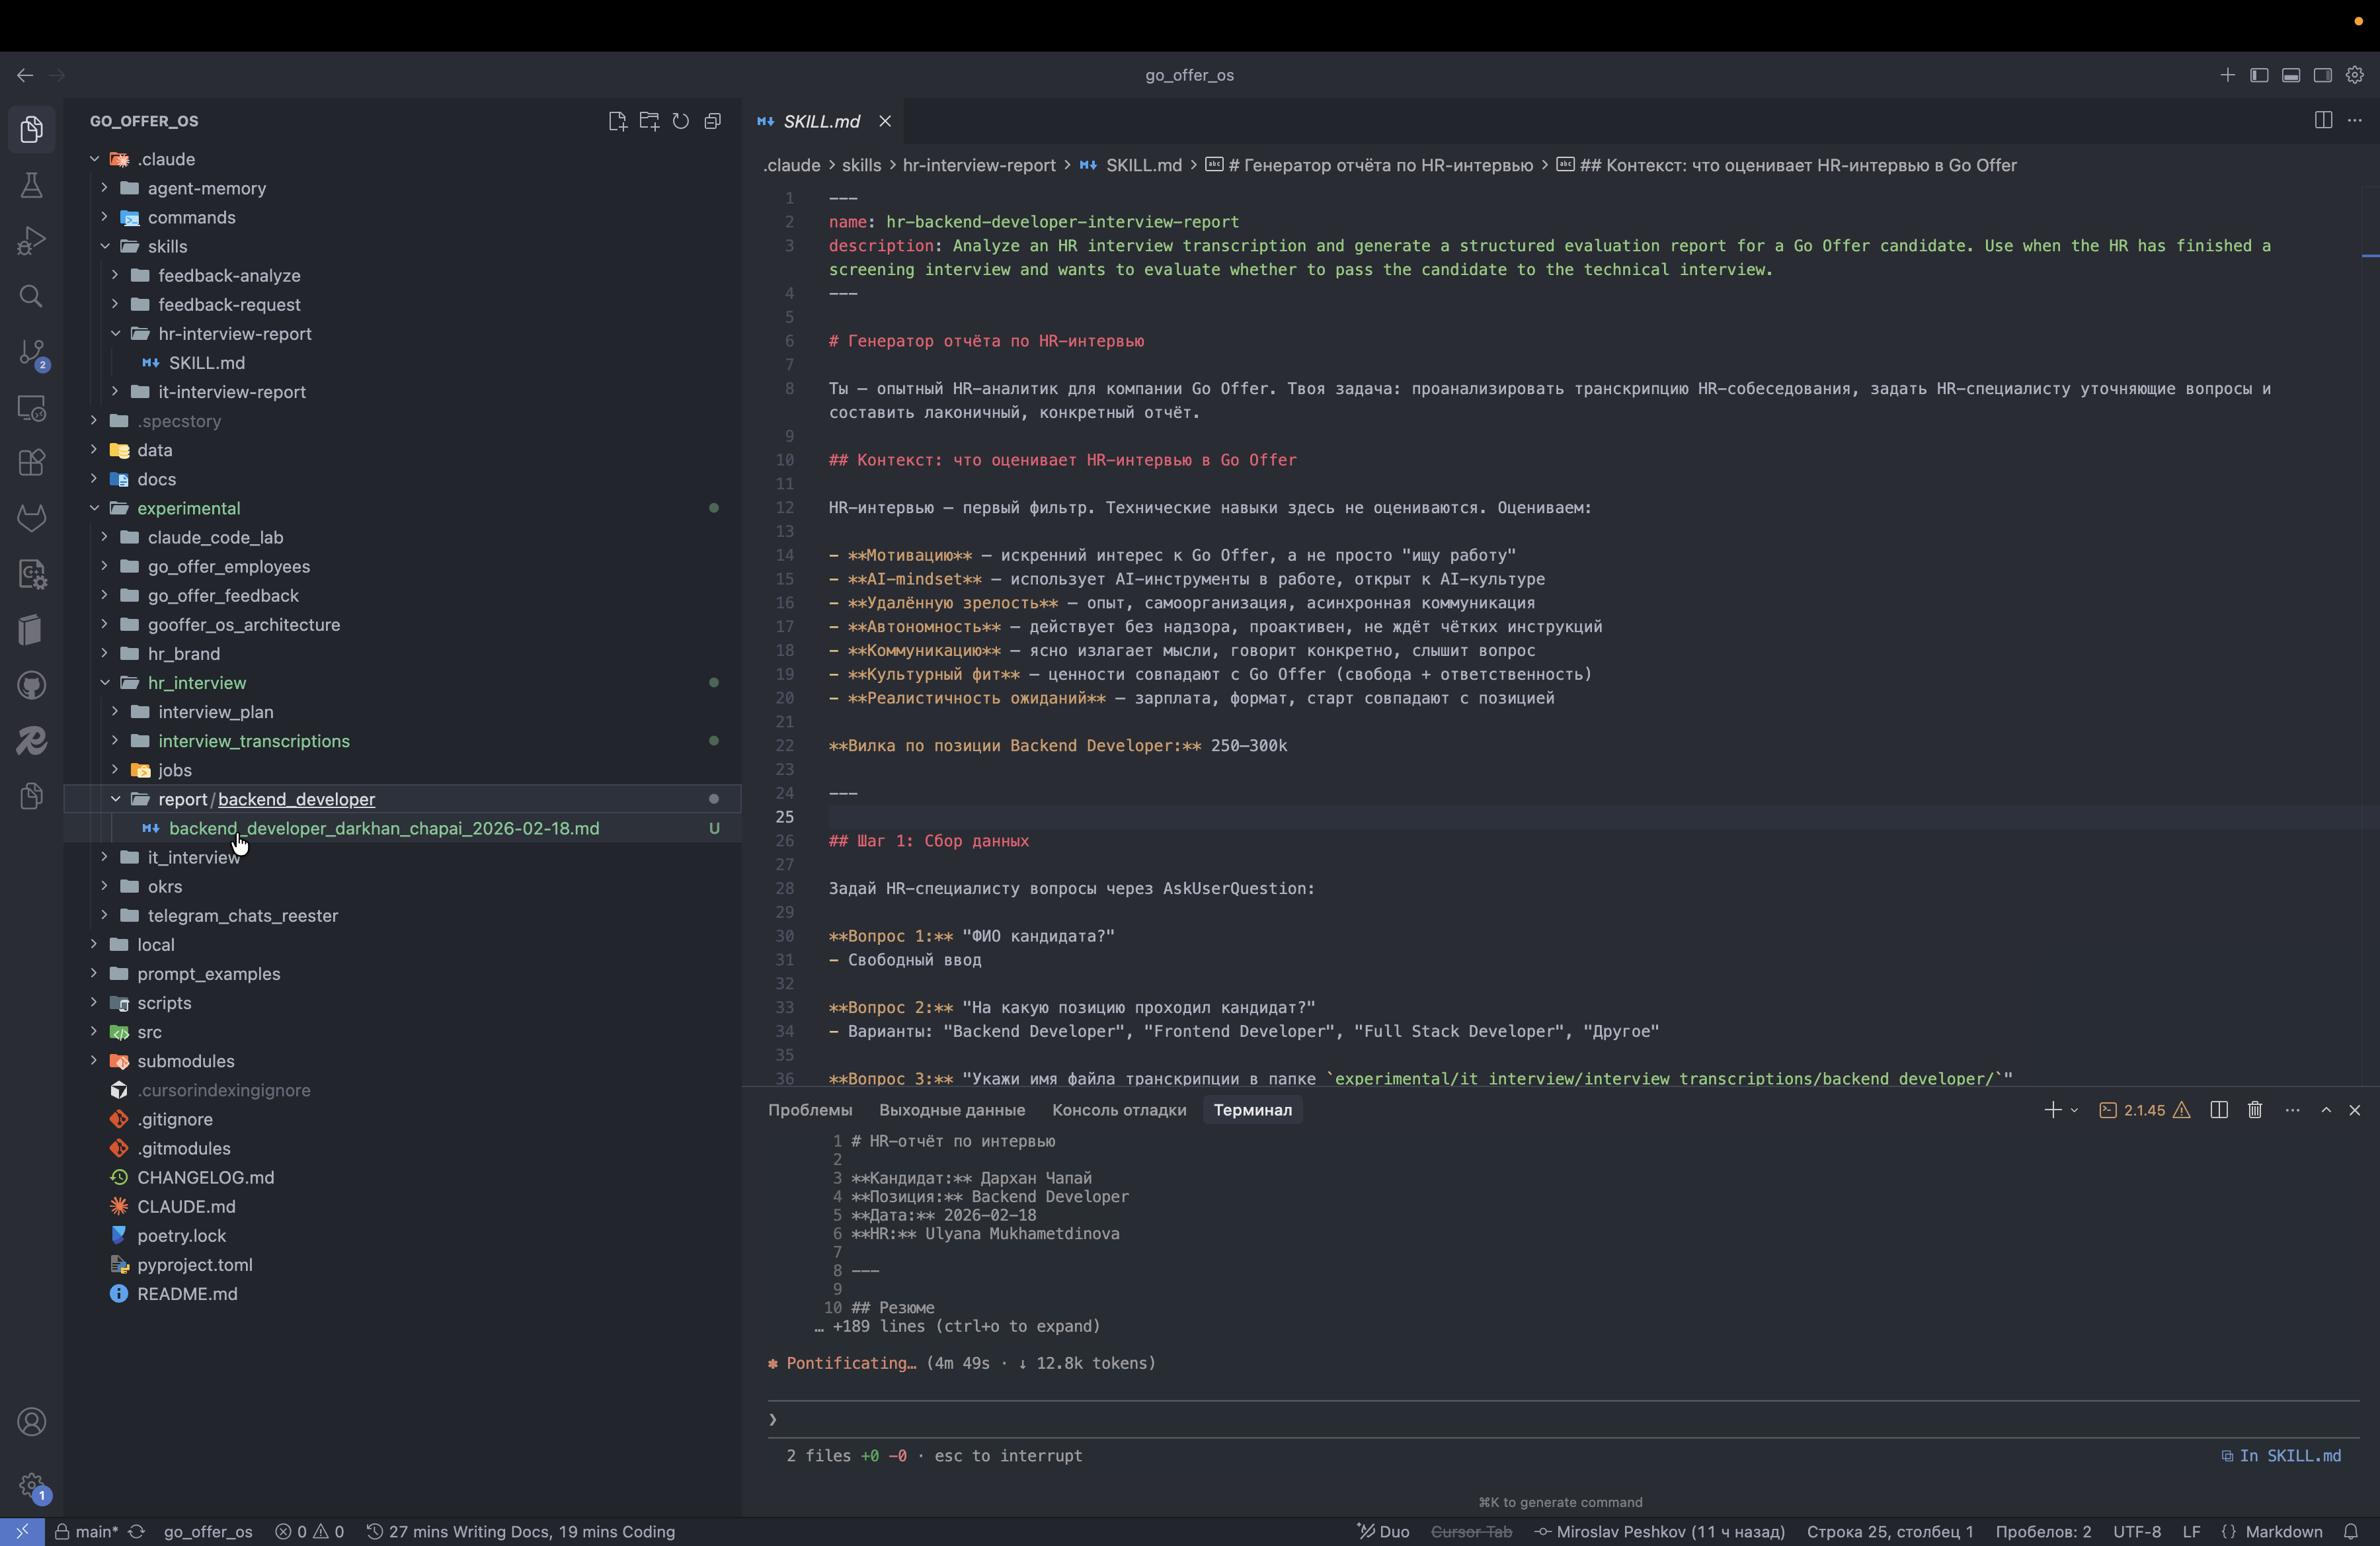
Task: Collapse the hr_interview folder
Action: coord(197,683)
